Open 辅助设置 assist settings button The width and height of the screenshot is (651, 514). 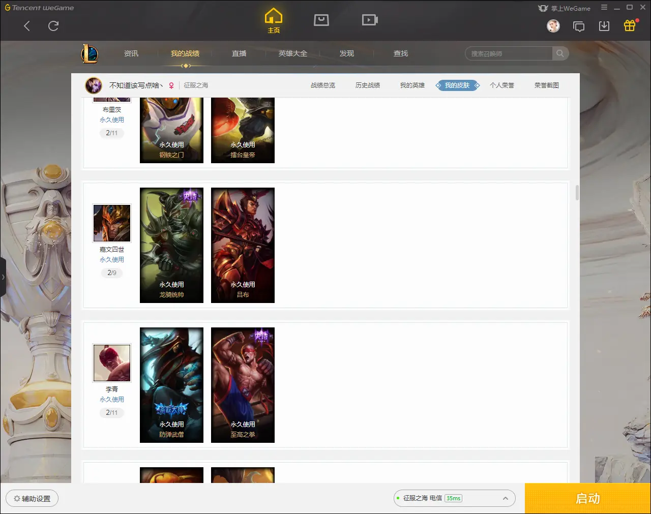pyautogui.click(x=32, y=499)
